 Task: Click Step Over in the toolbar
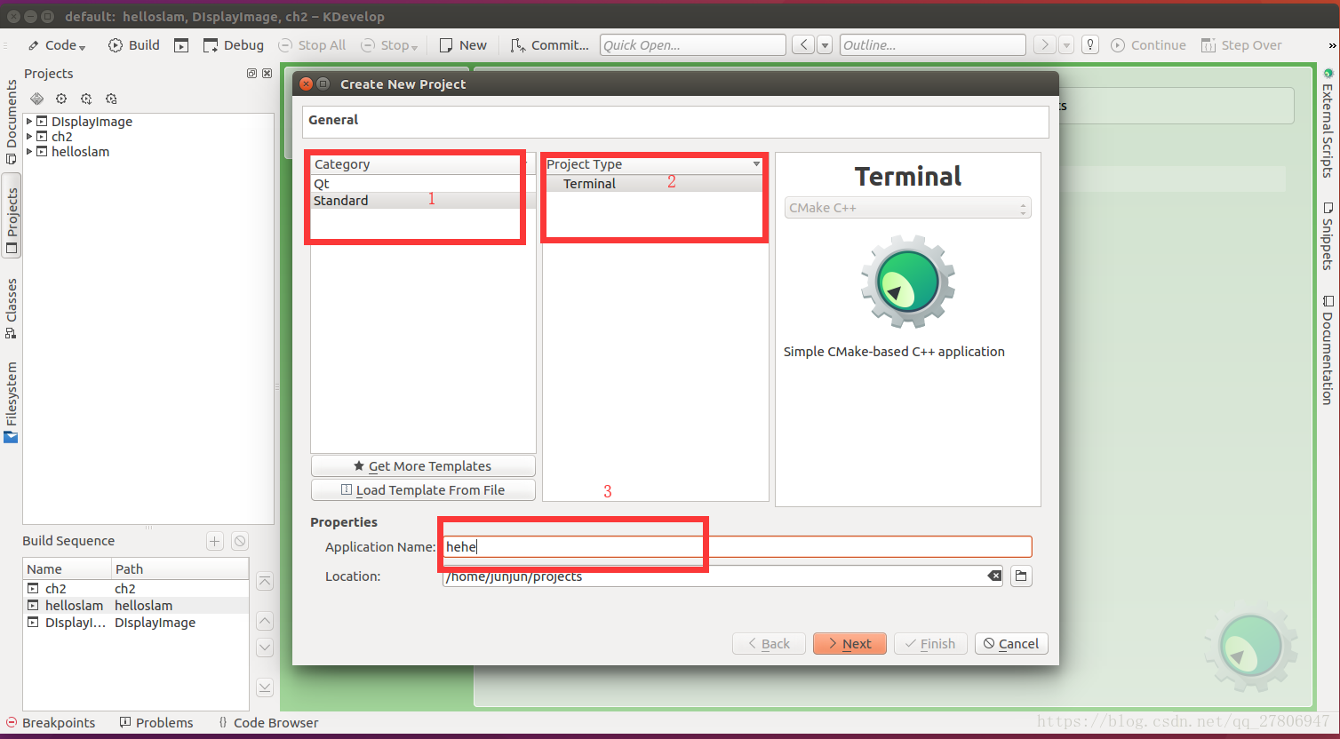(1241, 45)
